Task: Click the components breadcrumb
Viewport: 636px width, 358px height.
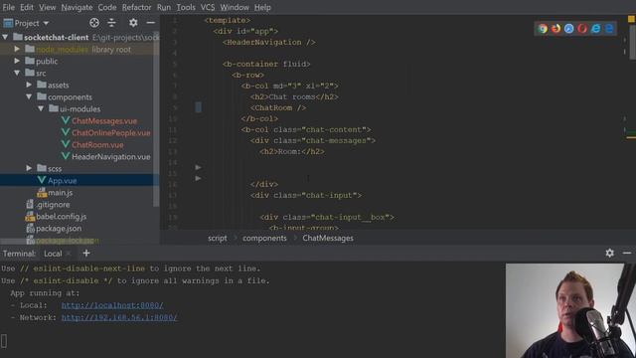Action: (x=264, y=239)
